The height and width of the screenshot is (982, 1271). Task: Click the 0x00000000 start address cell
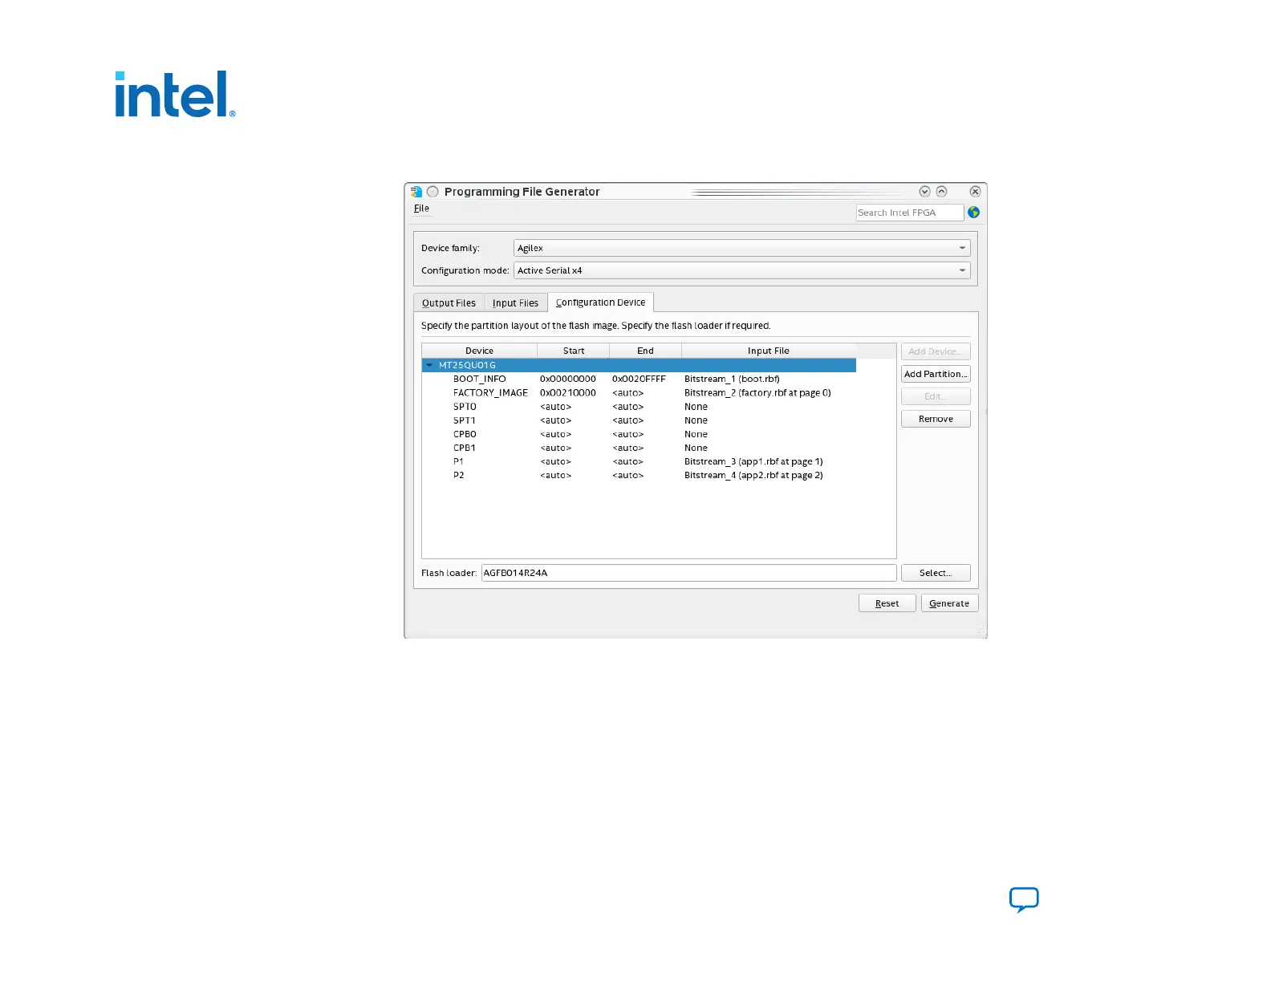pyautogui.click(x=568, y=379)
